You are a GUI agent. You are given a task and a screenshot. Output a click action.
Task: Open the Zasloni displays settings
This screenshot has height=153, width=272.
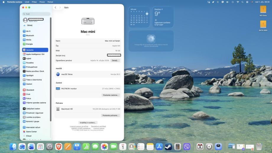pos(29,84)
